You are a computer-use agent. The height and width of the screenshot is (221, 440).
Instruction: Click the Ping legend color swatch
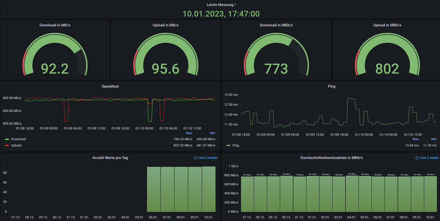pos(229,145)
